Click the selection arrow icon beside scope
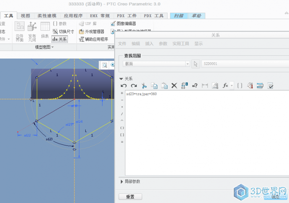 click(195, 64)
